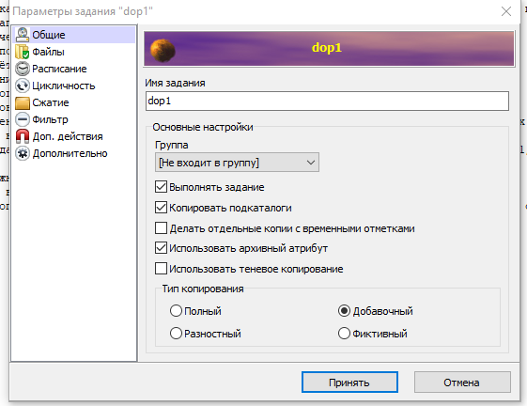Click the Общие section icon

(23, 35)
